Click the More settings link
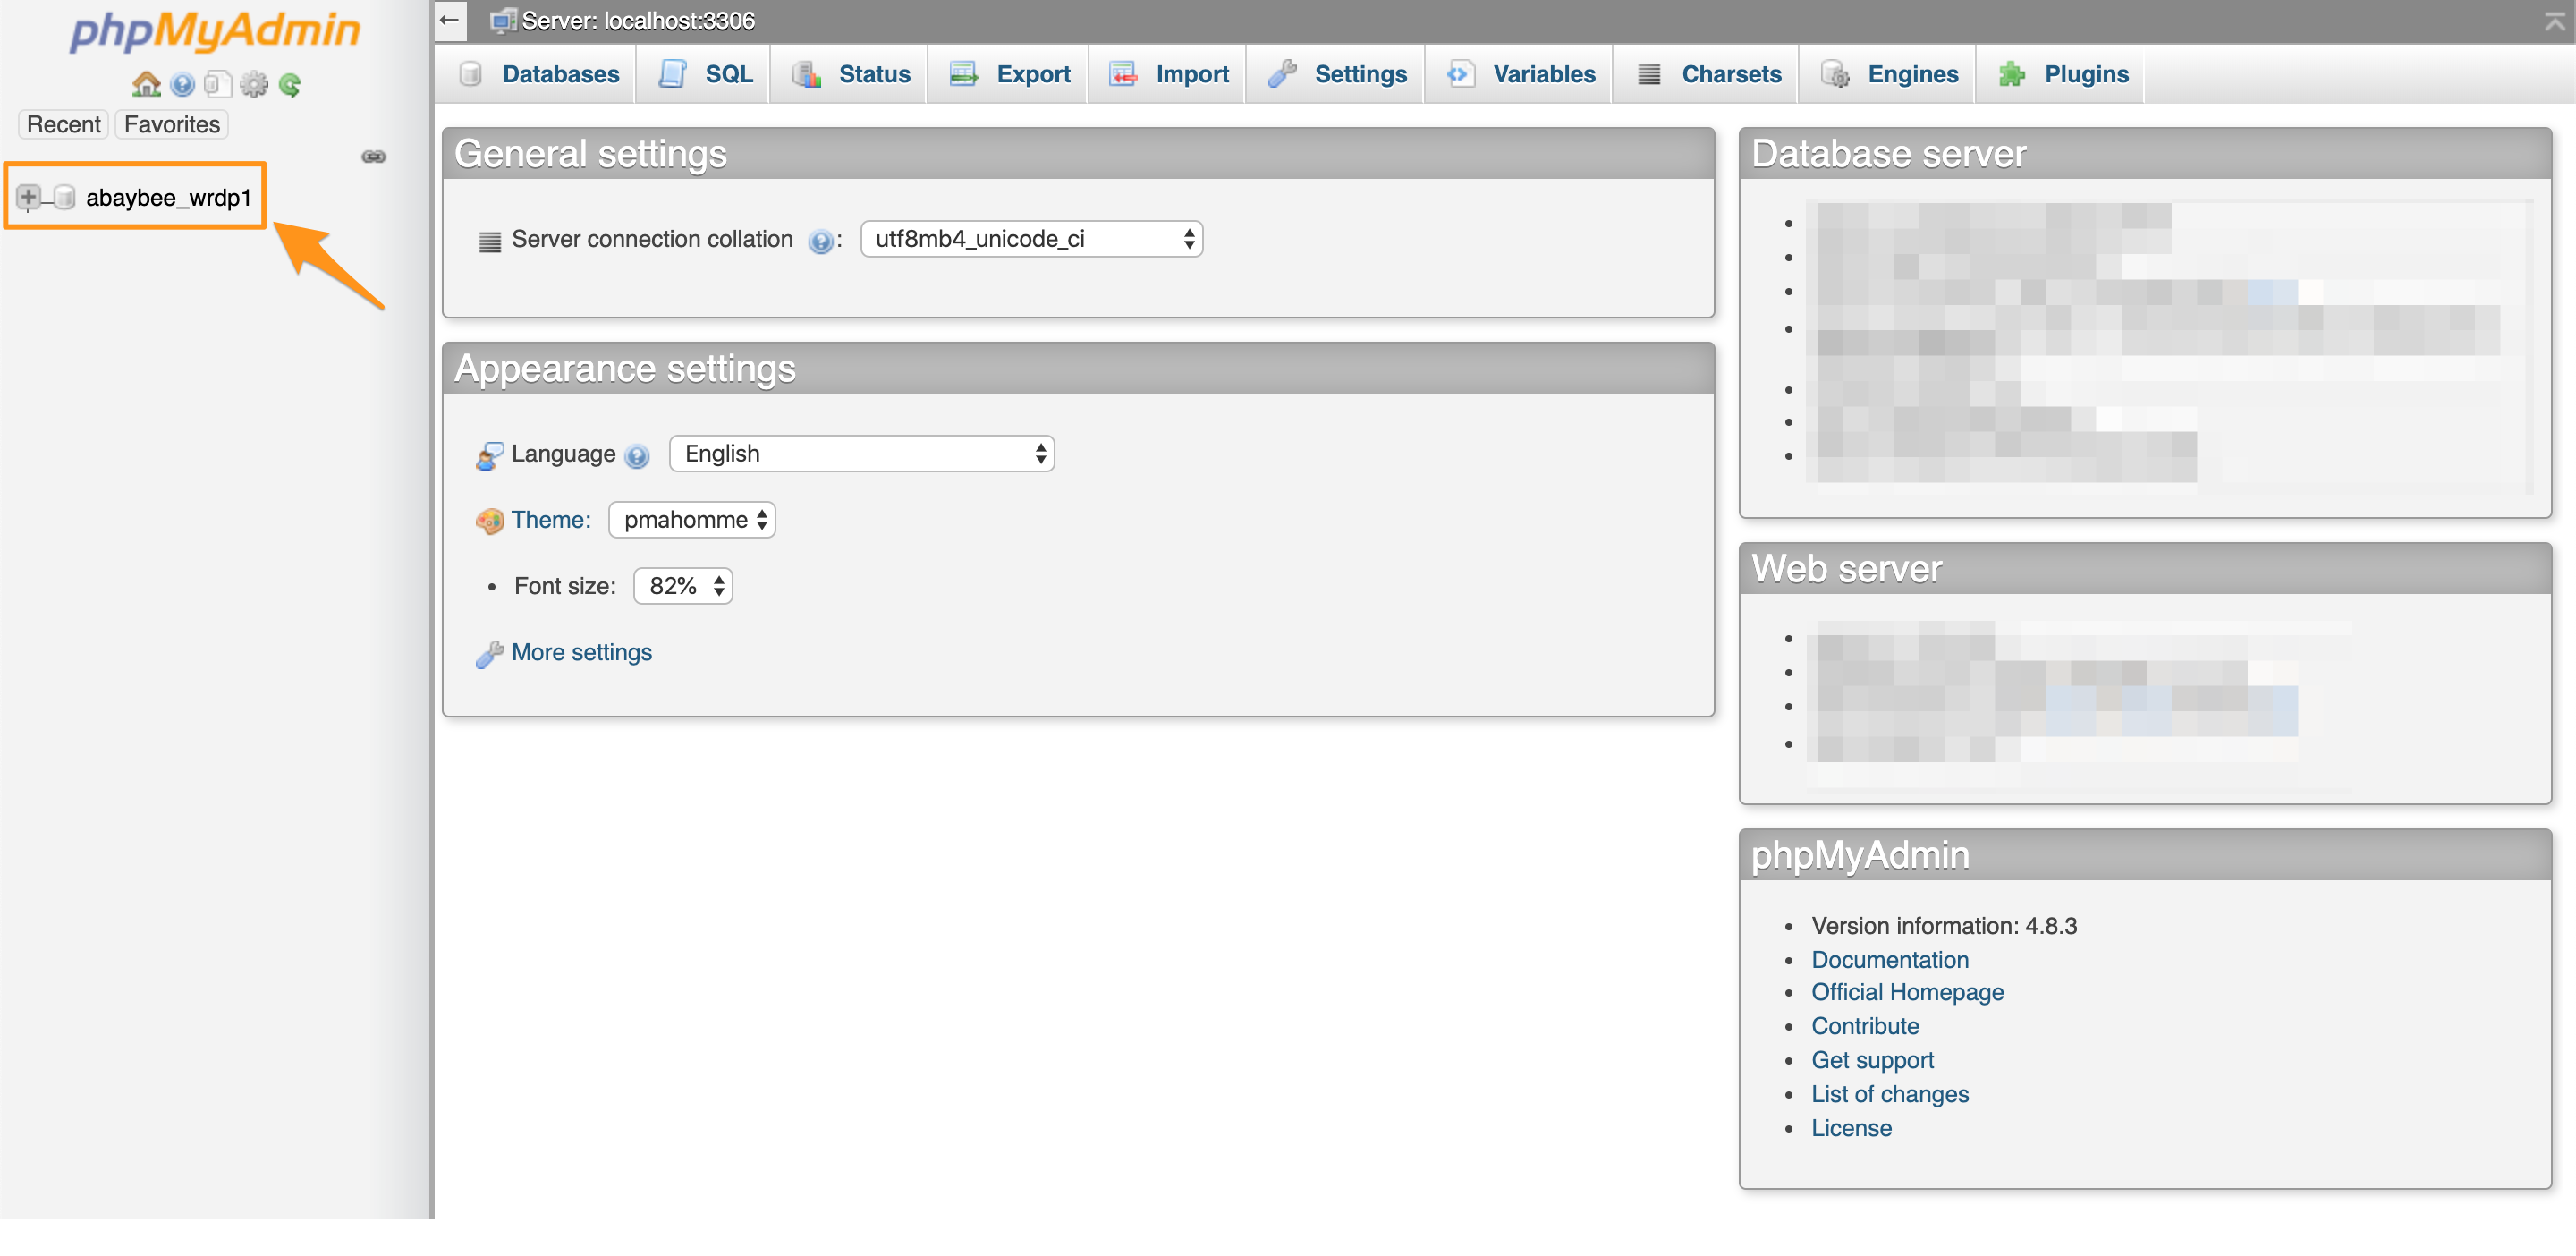Viewport: 2576px width, 1256px height. coord(581,652)
